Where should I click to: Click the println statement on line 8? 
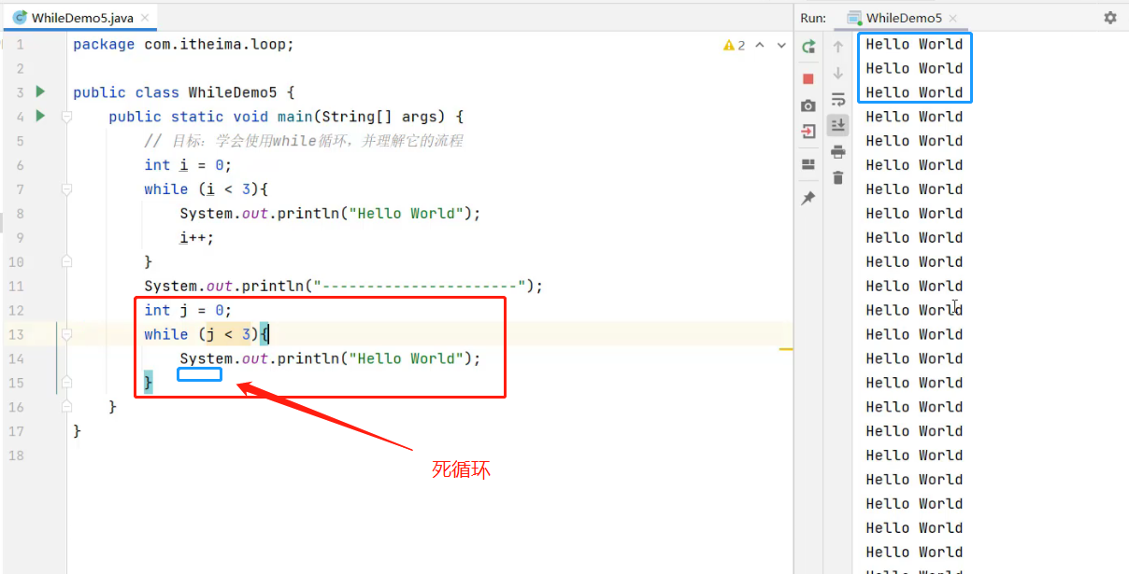pyautogui.click(x=330, y=214)
